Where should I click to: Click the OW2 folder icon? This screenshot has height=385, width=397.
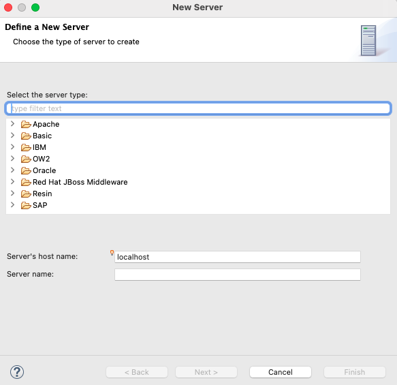(26, 159)
